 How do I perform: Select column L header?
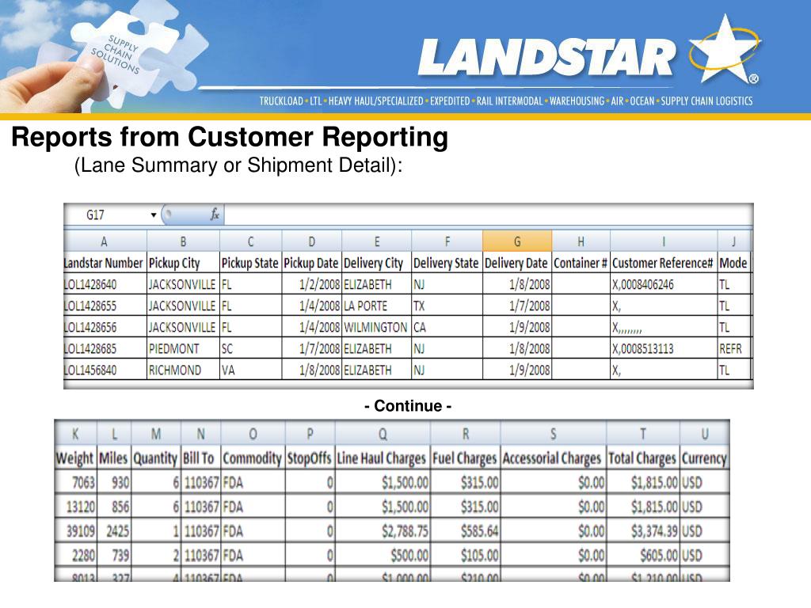[x=114, y=434]
